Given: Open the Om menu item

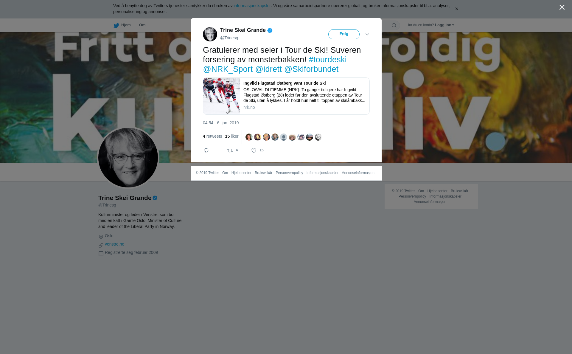Looking at the screenshot, I should [142, 25].
